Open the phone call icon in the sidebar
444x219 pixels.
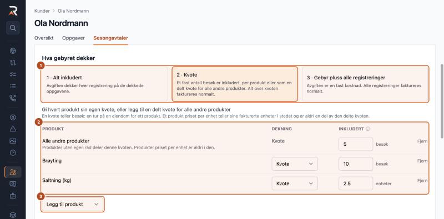pos(13,98)
